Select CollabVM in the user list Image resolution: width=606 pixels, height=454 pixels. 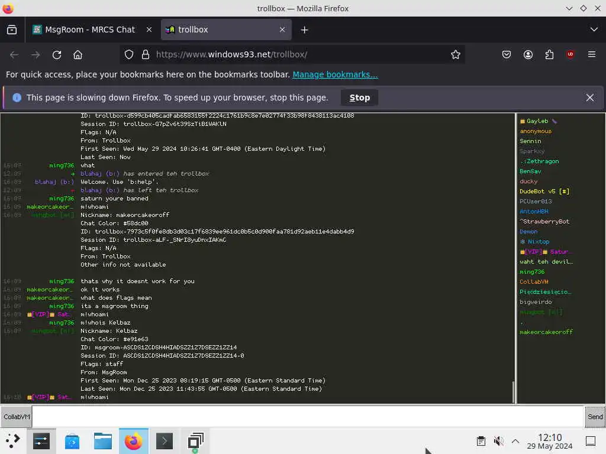click(534, 282)
